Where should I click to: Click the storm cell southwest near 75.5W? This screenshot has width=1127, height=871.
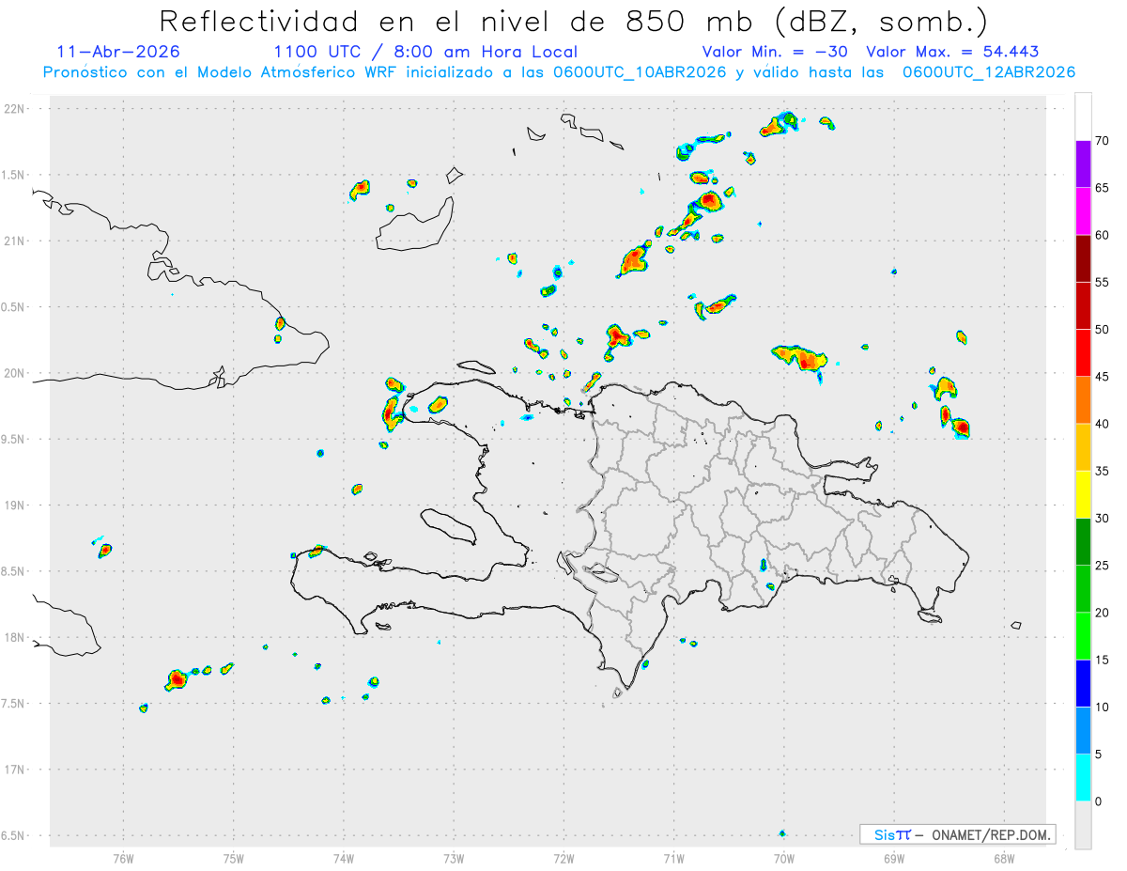(177, 678)
